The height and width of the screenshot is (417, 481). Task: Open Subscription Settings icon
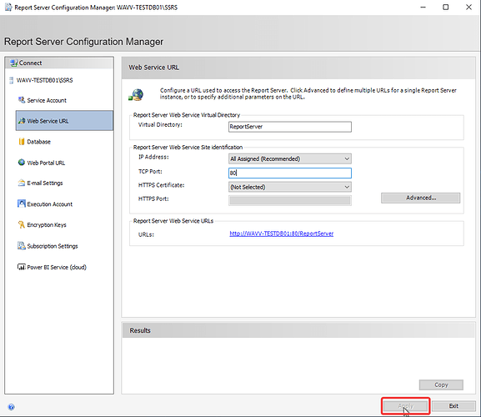[x=21, y=246]
